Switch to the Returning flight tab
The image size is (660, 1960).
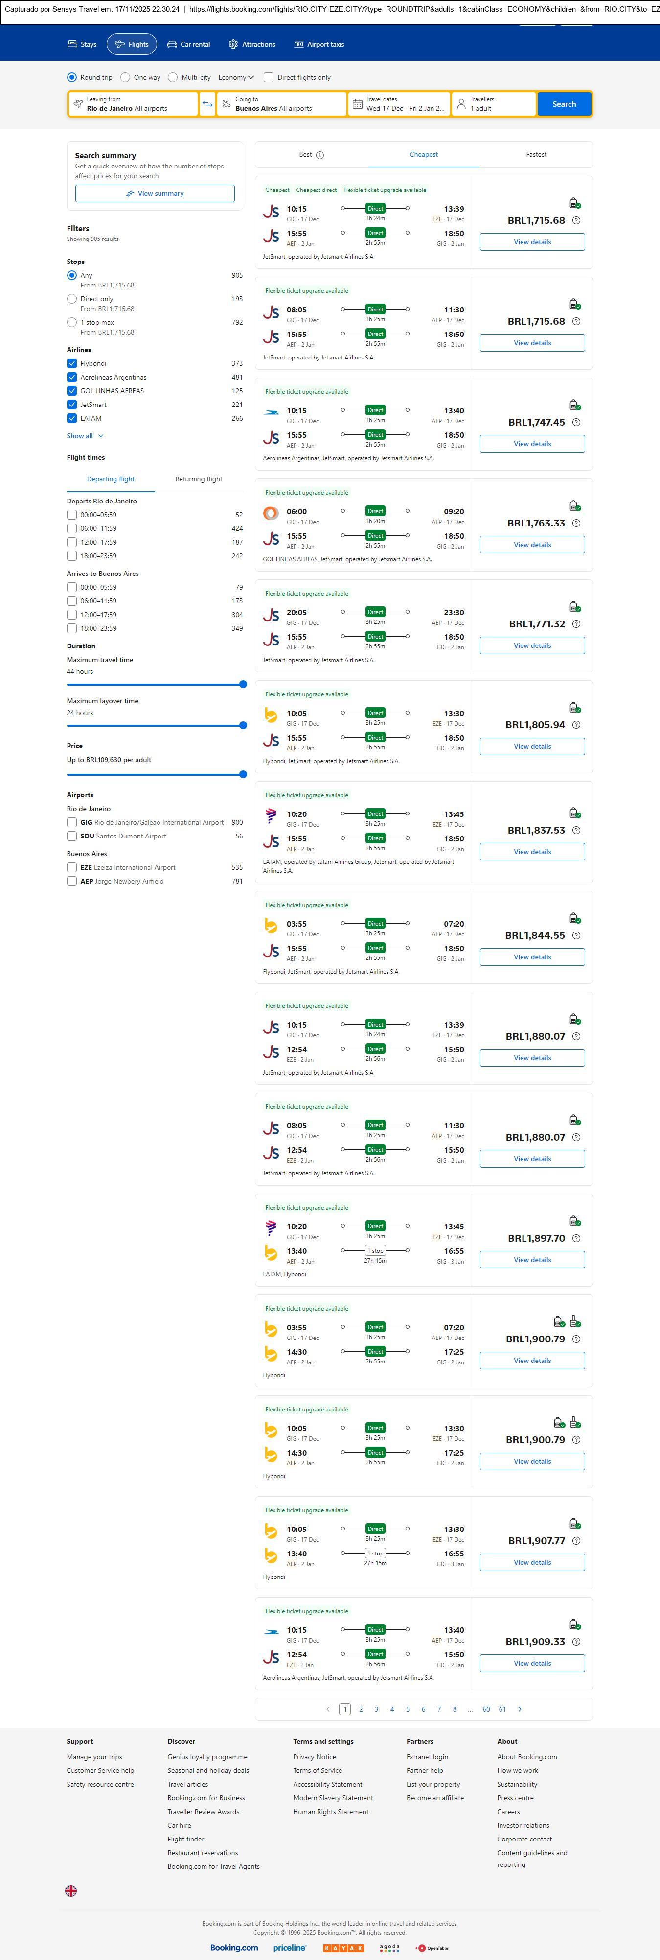pyautogui.click(x=199, y=479)
